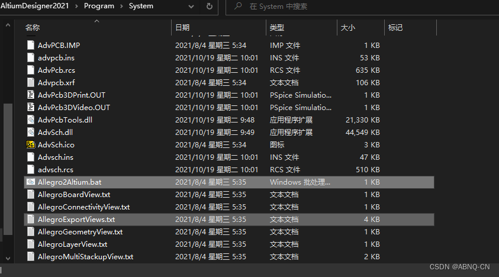Click the AllegroGeometryView.txt file icon
Image resolution: width=499 pixels, height=277 pixels.
[x=31, y=231]
